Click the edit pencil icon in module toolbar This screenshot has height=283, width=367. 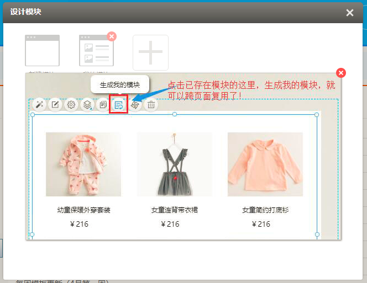coord(55,104)
